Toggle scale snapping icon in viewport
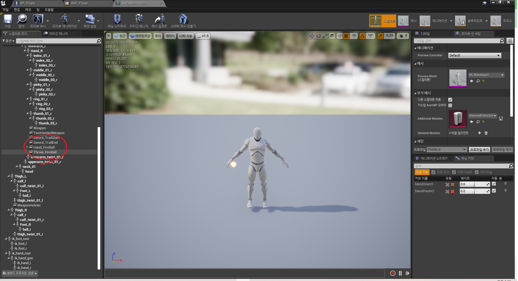Viewport: 518px width, 281px height. coord(381,36)
